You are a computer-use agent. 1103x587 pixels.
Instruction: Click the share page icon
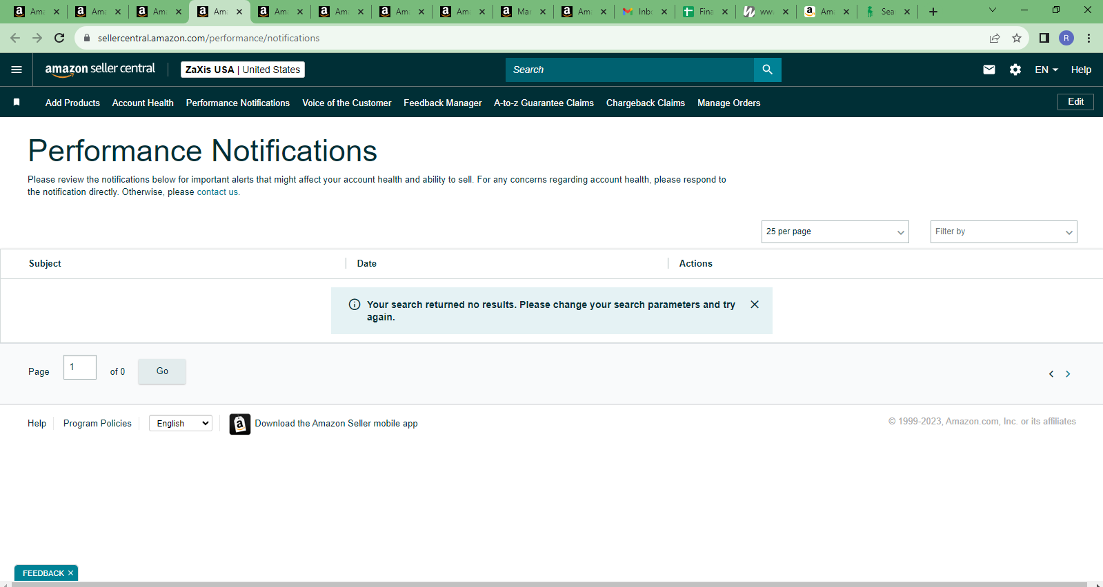(995, 38)
